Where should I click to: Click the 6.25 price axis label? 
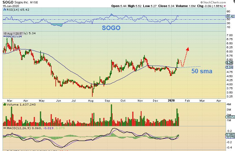pos(230,47)
